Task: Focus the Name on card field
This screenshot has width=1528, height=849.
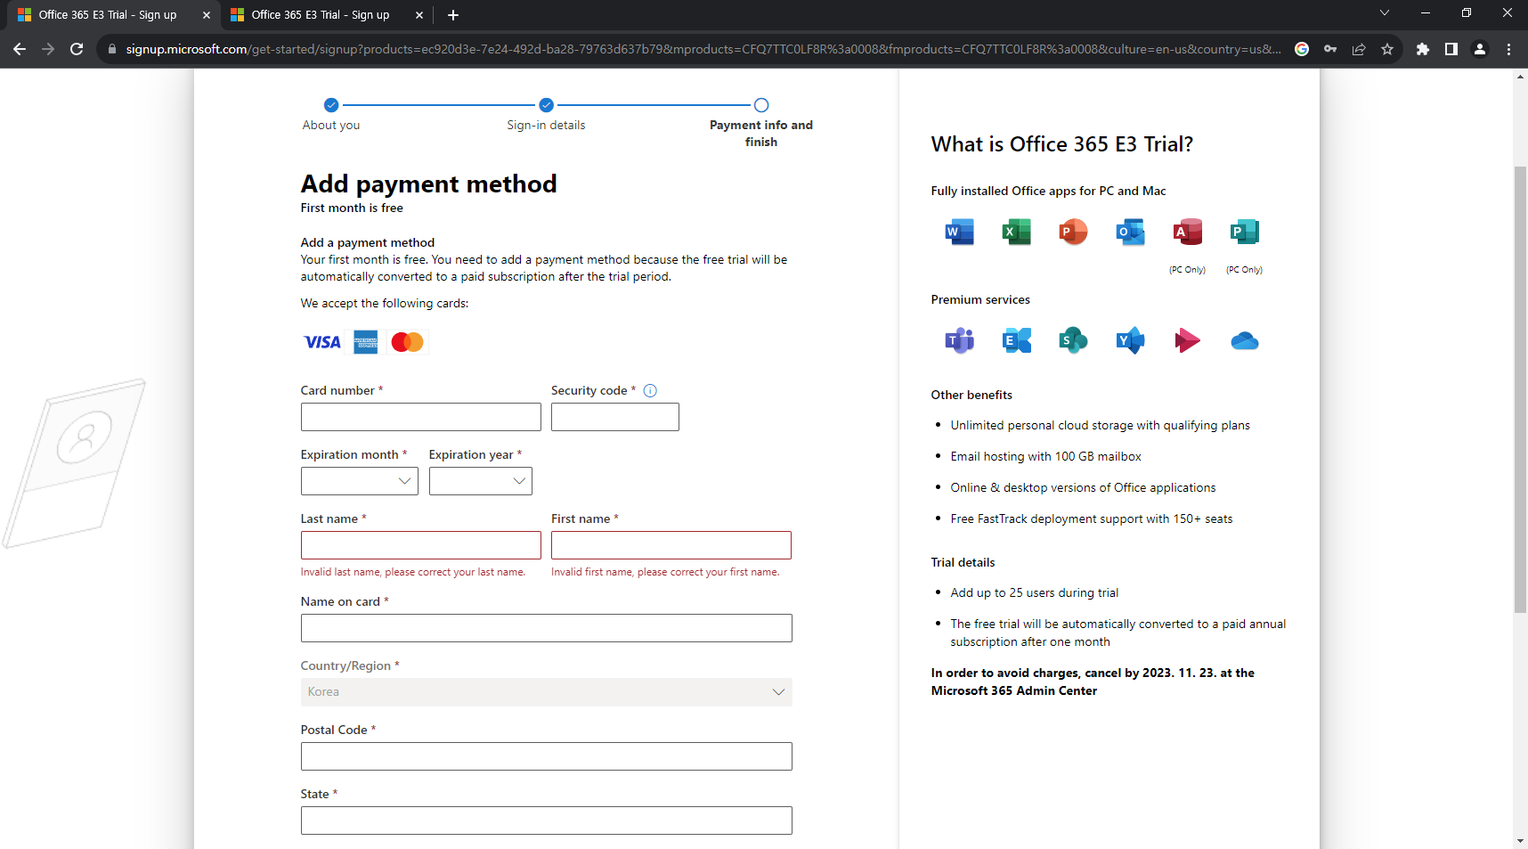Action: pyautogui.click(x=547, y=628)
